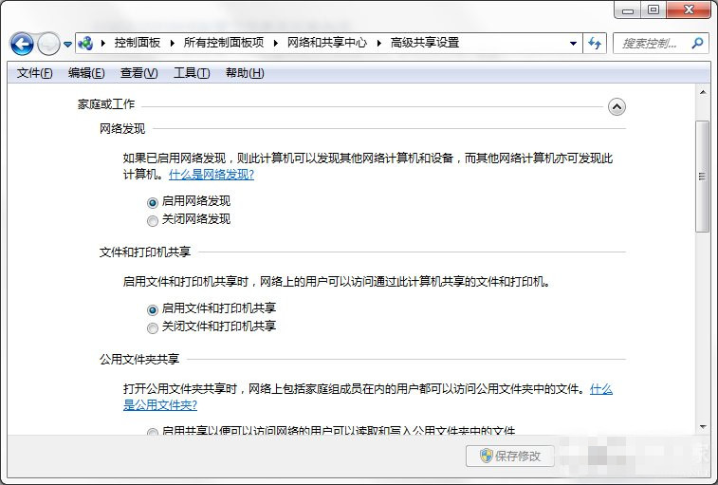Open the 编辑(E) menu
Viewport: 718px width, 485px height.
pyautogui.click(x=86, y=73)
